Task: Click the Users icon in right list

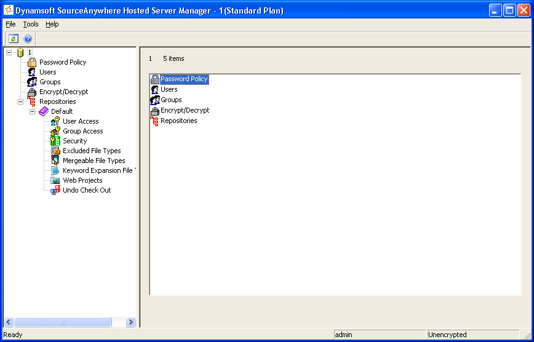Action: [155, 90]
